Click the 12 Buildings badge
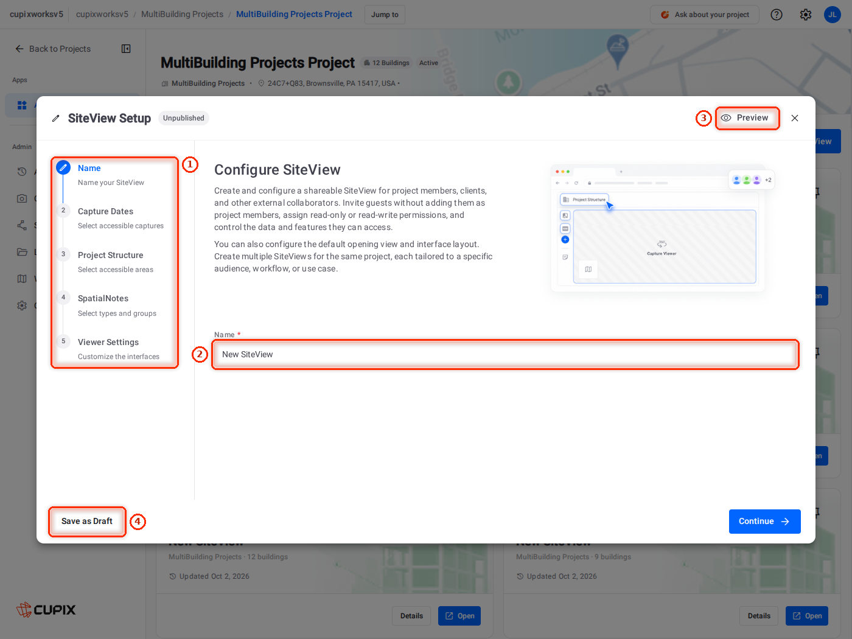The width and height of the screenshot is (852, 639). click(x=386, y=63)
